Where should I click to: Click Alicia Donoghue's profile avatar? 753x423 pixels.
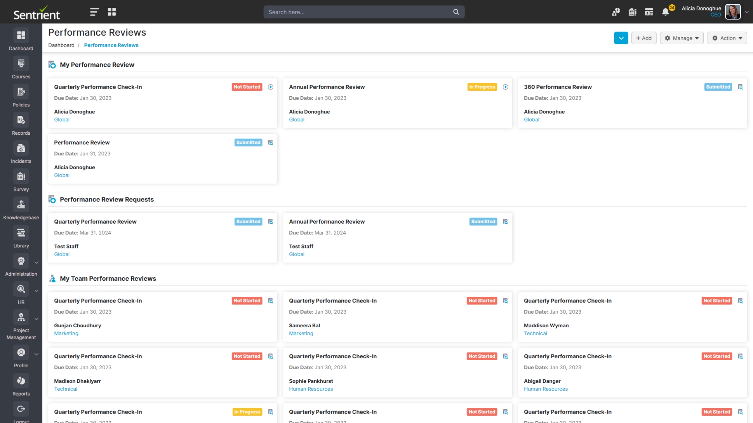[x=733, y=12]
